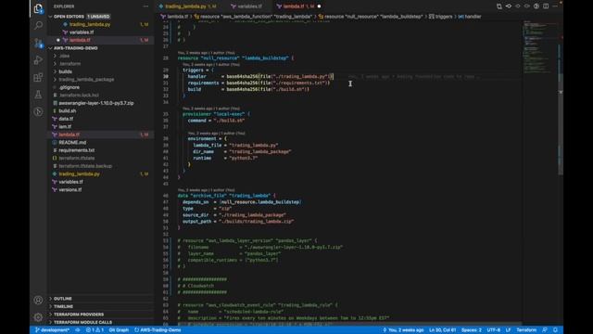Open the Source Control view

click(x=38, y=43)
